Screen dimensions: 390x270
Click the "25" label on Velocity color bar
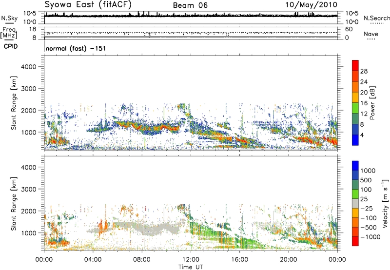364,199
